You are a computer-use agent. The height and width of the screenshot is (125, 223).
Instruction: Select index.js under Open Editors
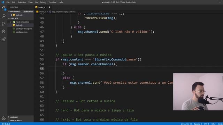point(19,15)
